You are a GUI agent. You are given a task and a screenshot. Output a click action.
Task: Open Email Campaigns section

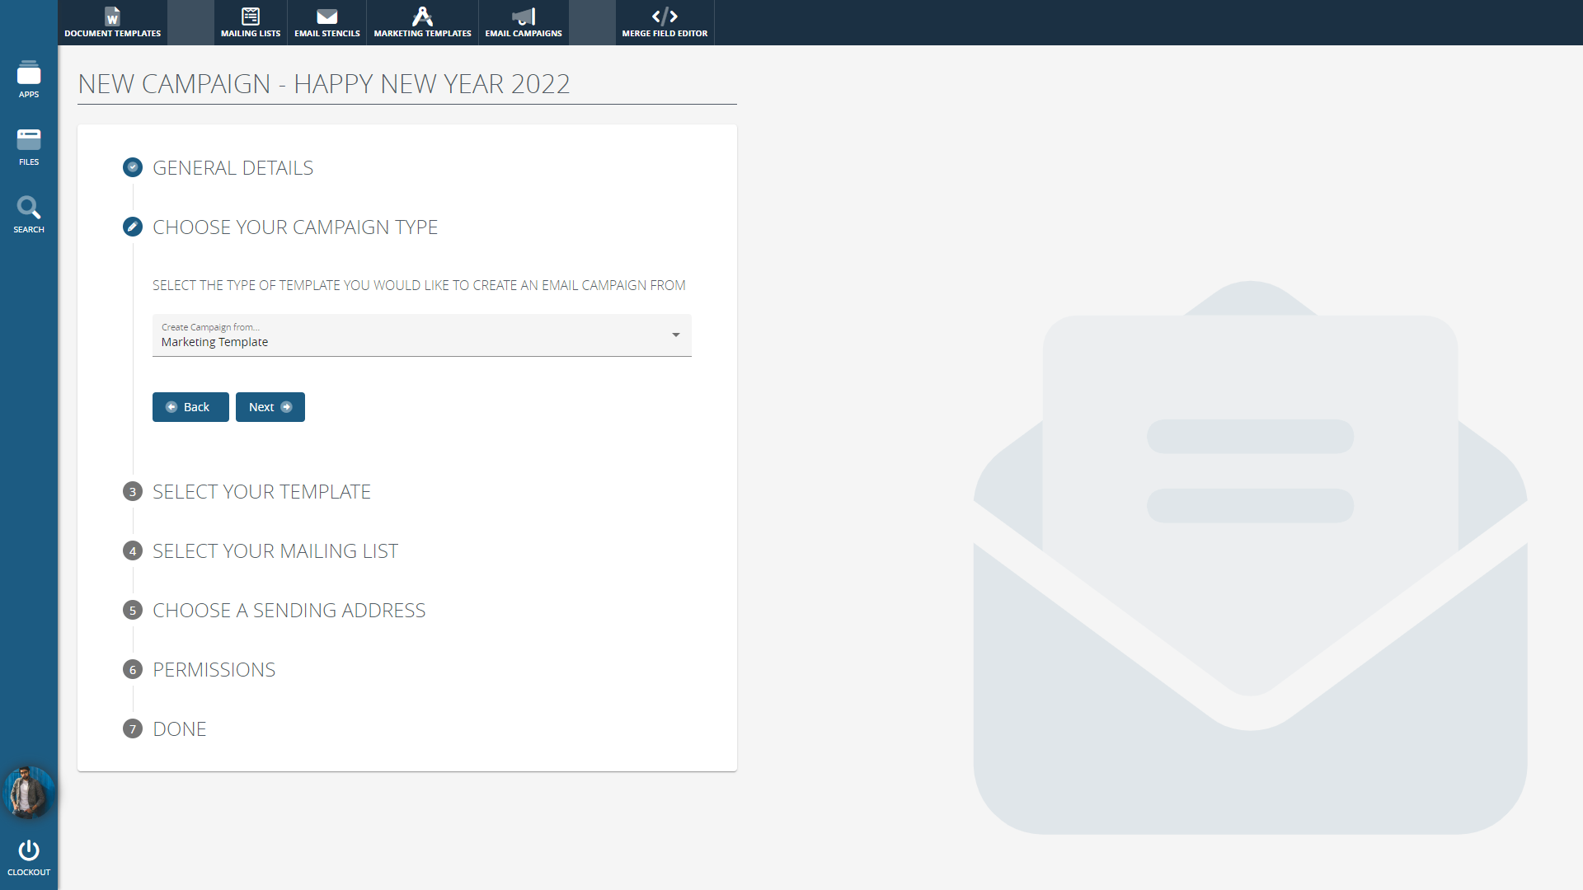pyautogui.click(x=523, y=22)
